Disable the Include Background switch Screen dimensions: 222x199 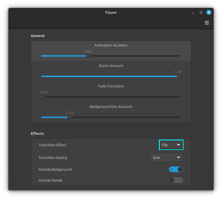coord(176,169)
